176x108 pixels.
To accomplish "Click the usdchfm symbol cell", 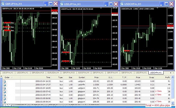I will 81,85.
